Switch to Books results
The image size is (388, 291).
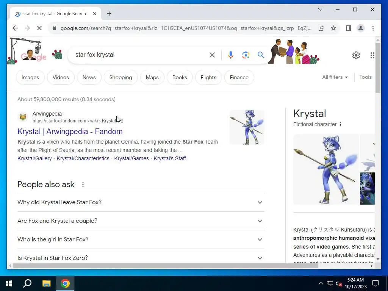[x=180, y=77]
